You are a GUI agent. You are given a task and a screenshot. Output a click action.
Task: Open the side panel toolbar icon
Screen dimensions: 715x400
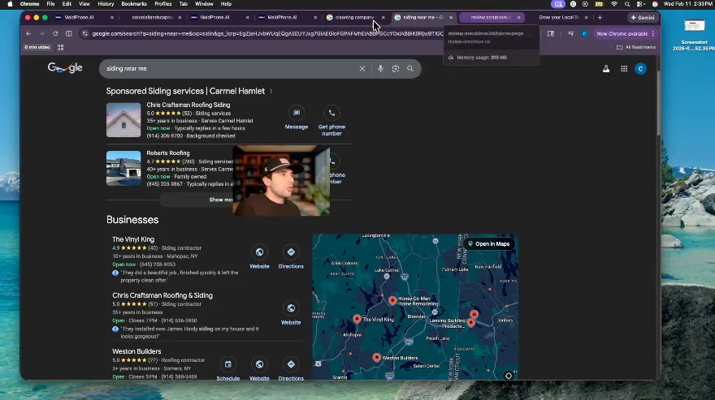pyautogui.click(x=69, y=34)
